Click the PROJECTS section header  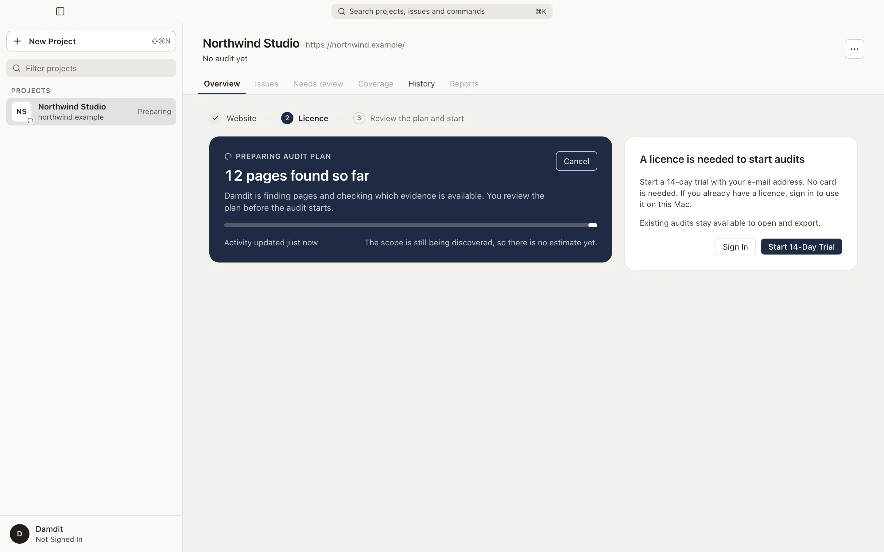click(x=31, y=90)
